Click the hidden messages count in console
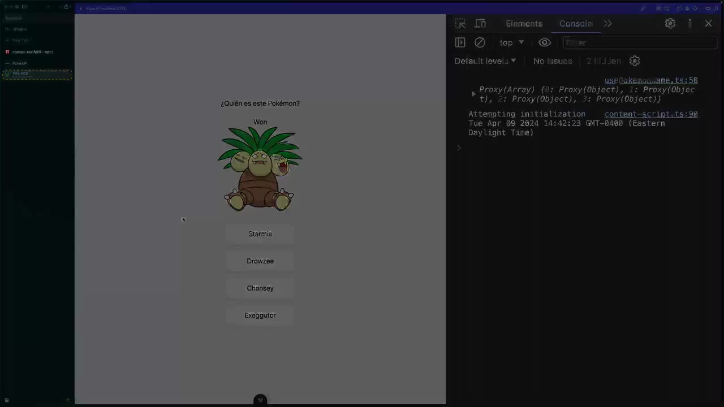 604,61
